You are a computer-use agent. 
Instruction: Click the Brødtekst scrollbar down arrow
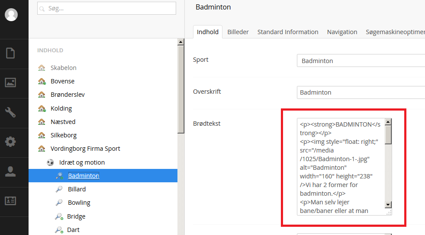click(388, 205)
